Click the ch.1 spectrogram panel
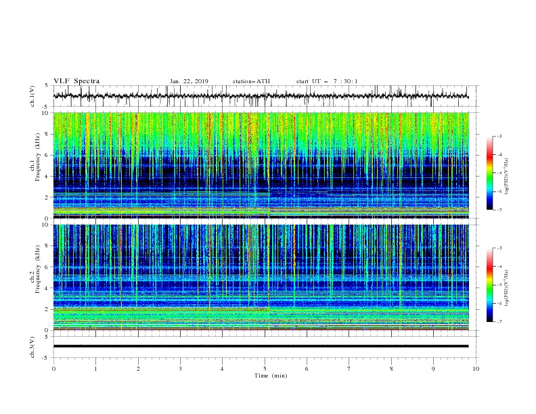Screen dimensions: 536x414 261,165
